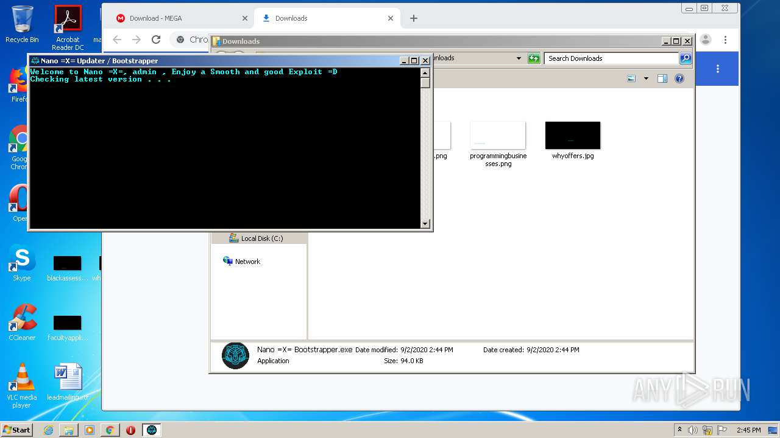This screenshot has width=780, height=438.
Task: Open the CCleaner desktop shortcut
Action: point(22,322)
